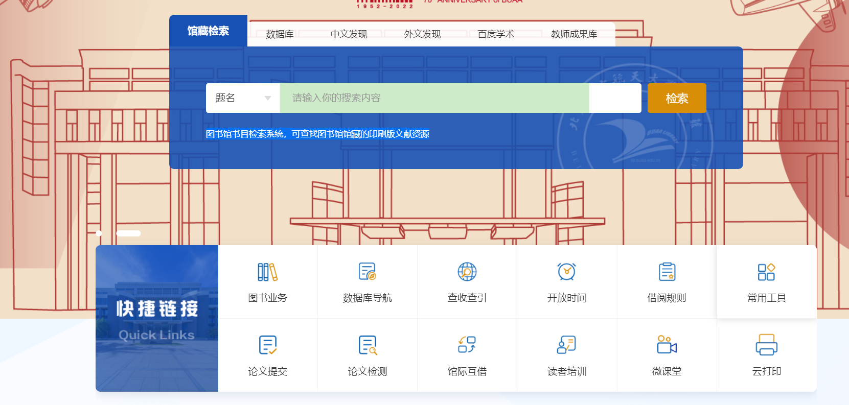Click the 快捷链接 Quick Links banner
Image resolution: width=849 pixels, height=405 pixels.
pyautogui.click(x=157, y=318)
